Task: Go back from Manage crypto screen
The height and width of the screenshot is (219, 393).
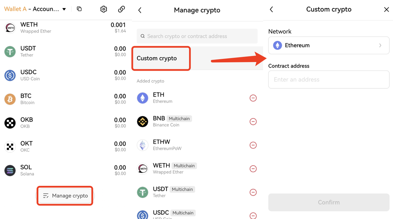Action: click(140, 10)
